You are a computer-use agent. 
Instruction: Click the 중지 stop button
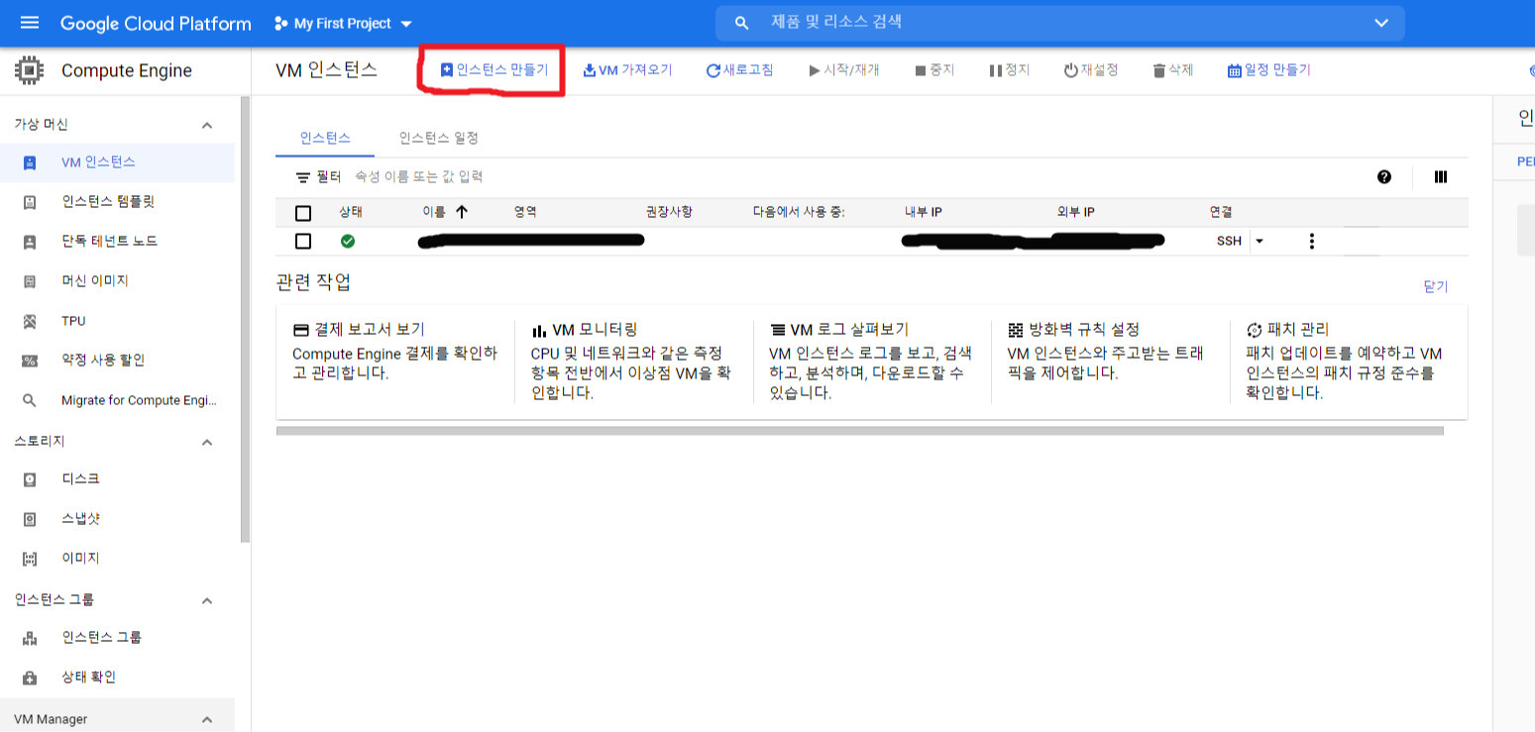(934, 70)
